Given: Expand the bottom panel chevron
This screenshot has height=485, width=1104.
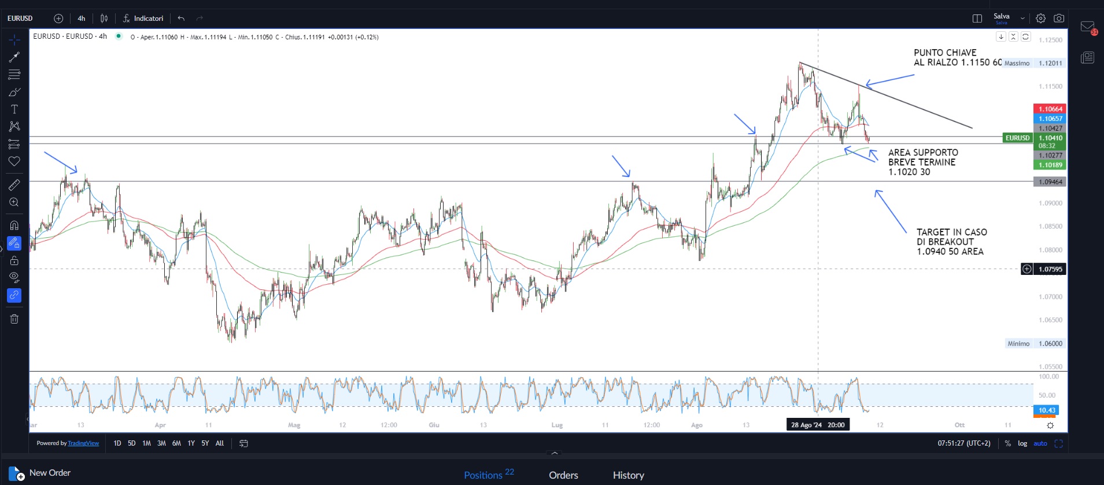Looking at the screenshot, I should tap(555, 453).
